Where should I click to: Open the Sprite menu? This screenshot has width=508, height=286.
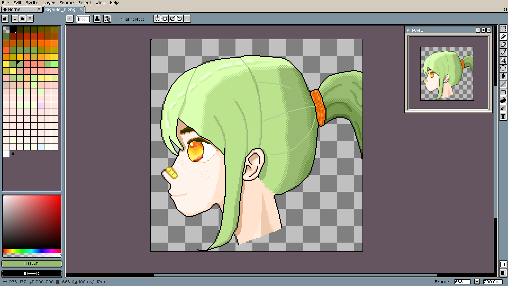(x=32, y=3)
